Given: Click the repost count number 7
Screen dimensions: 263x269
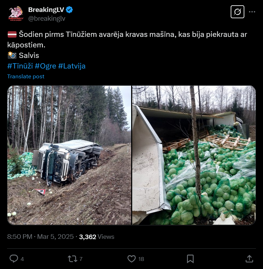Looking at the screenshot, I should (x=81, y=259).
